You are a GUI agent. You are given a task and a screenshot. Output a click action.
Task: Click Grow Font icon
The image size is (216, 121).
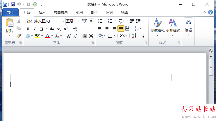69,36
